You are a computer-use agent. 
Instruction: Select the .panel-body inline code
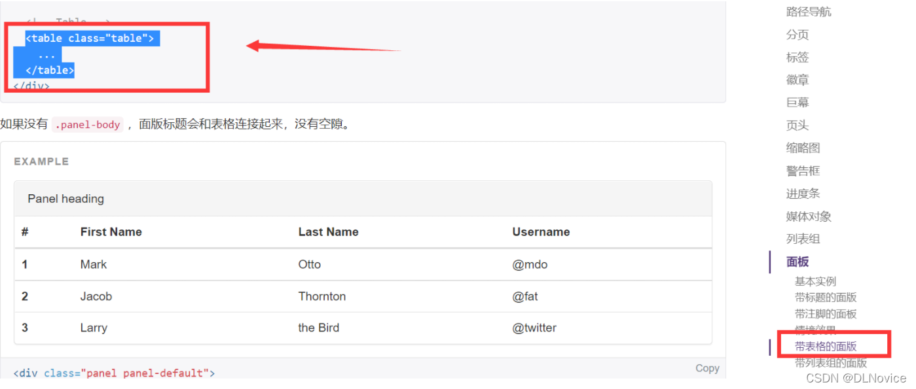point(87,124)
